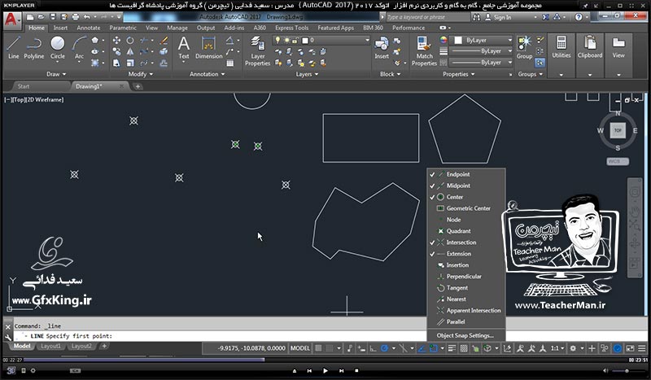The height and width of the screenshot is (380, 651).
Task: Toggle Extension object snap
Action: point(466,254)
